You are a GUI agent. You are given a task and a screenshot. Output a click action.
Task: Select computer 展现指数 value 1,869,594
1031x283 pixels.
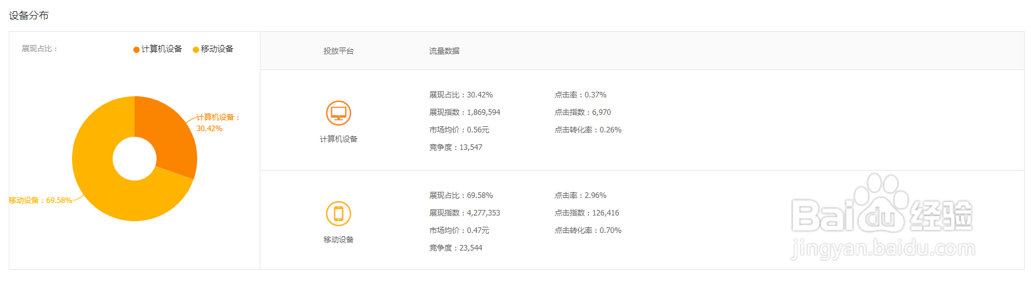pyautogui.click(x=483, y=112)
